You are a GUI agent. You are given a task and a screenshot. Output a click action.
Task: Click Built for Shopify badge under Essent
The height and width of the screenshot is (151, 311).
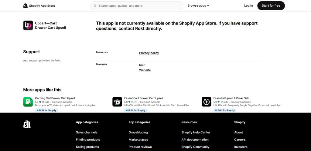coord(136,110)
